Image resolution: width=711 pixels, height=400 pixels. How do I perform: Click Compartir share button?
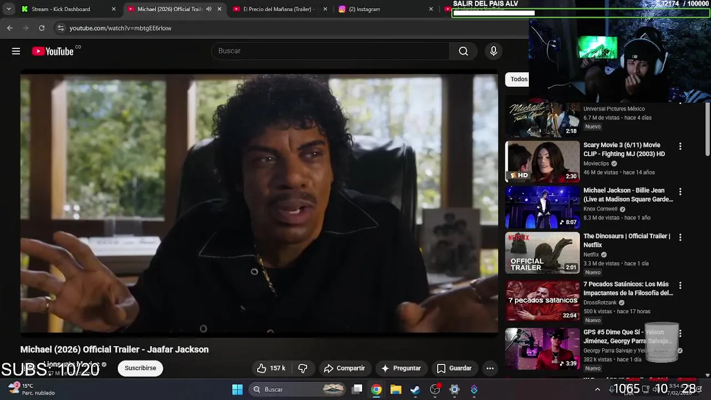click(x=344, y=368)
